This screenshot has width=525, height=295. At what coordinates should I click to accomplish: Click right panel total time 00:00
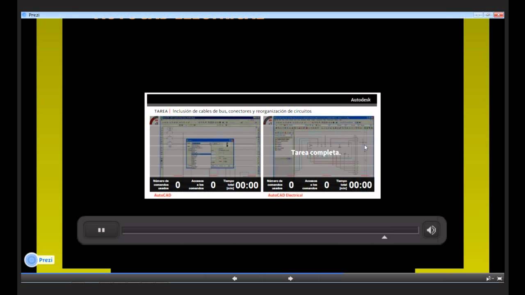(361, 185)
